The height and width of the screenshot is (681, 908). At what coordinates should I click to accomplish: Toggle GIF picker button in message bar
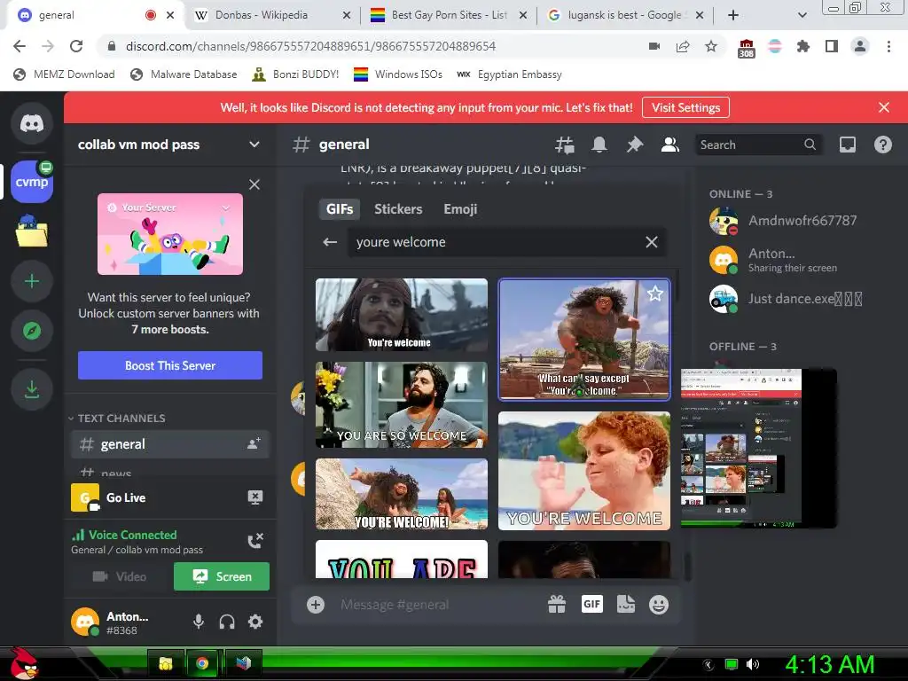click(591, 605)
